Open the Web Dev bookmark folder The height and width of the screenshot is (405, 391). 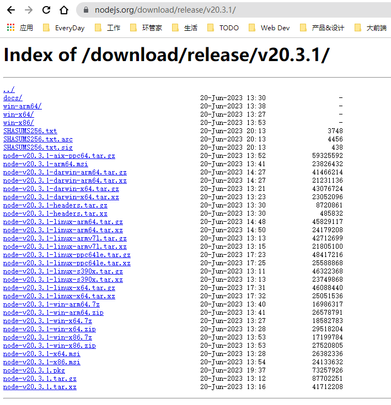[269, 28]
